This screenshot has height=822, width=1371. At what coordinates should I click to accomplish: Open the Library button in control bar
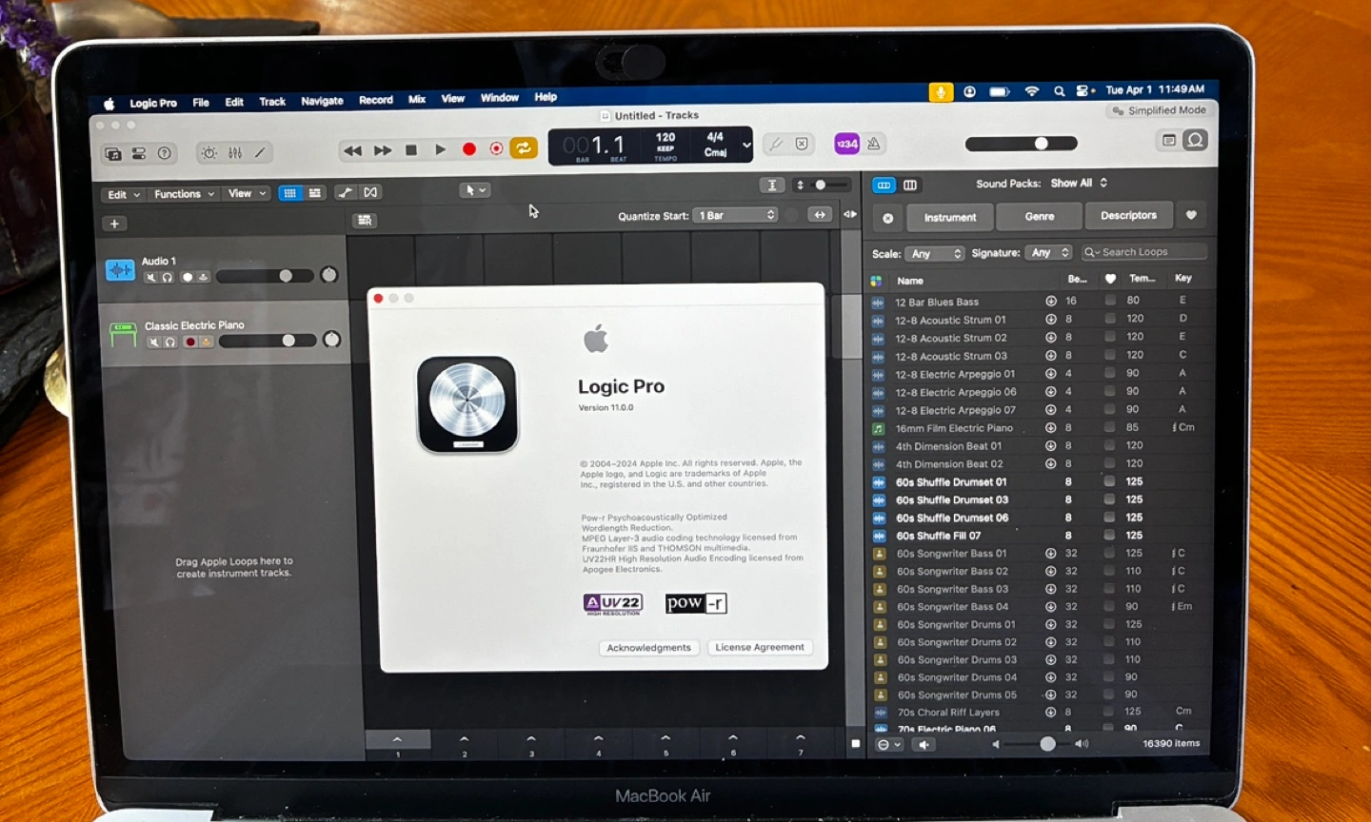(113, 153)
